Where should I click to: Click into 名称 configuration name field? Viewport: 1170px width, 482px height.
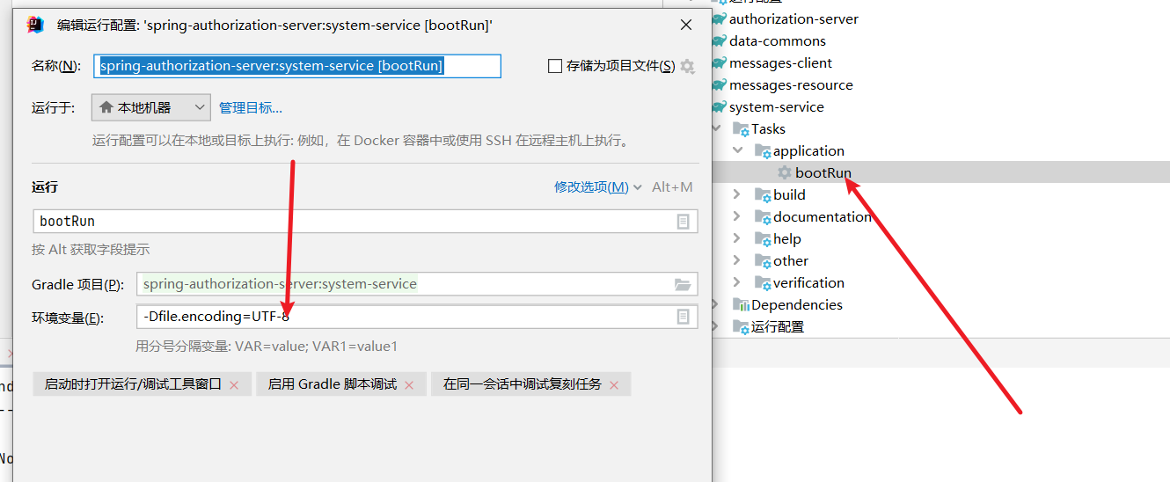(x=296, y=66)
